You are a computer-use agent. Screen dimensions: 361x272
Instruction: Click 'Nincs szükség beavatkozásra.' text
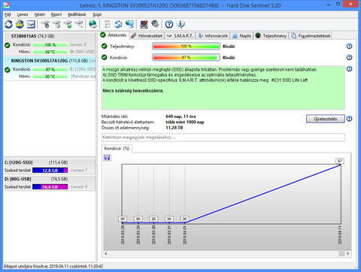point(133,91)
